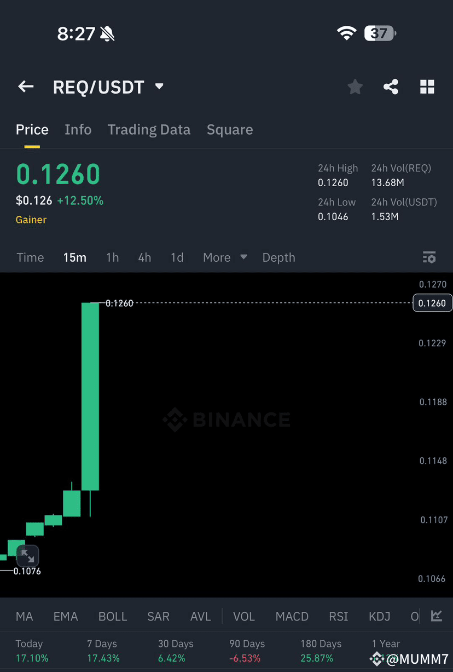Tap the 24h High value 0.1260
Image resolution: width=453 pixels, height=672 pixels.
click(x=333, y=182)
